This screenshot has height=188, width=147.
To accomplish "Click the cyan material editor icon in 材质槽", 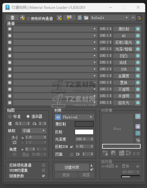I will (138, 133).
